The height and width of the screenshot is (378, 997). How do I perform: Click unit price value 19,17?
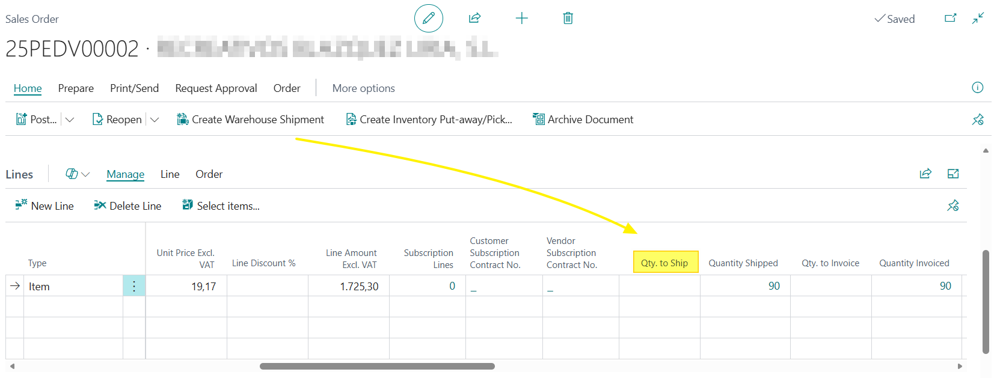coord(204,286)
